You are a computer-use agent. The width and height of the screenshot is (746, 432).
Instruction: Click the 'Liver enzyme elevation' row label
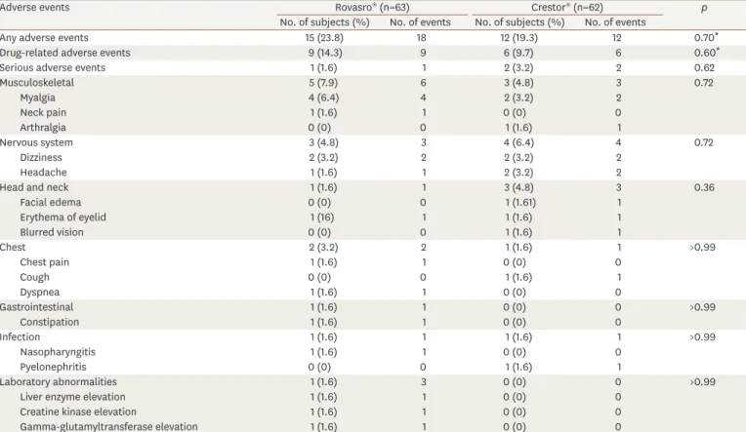point(73,397)
